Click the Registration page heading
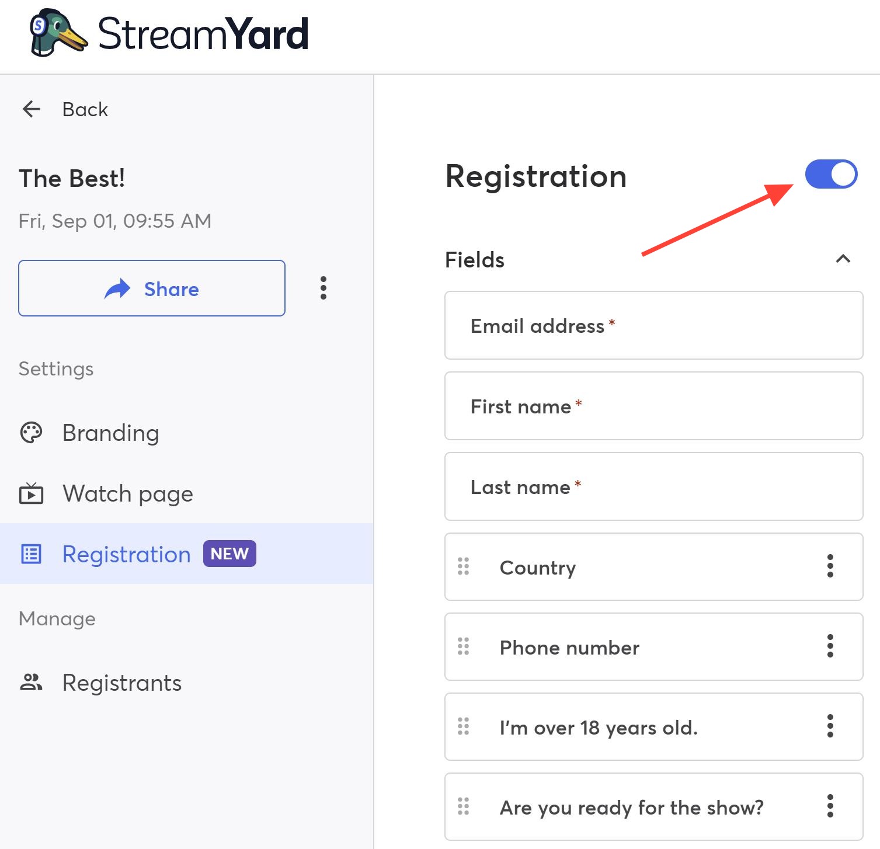The image size is (880, 849). point(536,176)
